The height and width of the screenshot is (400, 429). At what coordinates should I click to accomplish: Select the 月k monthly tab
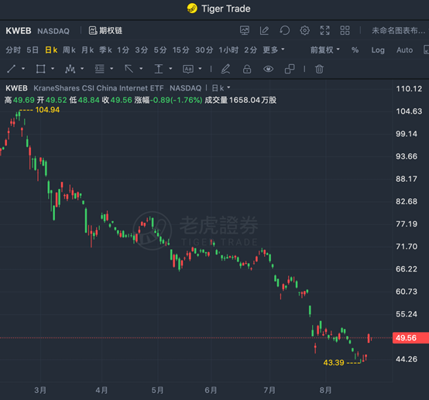point(88,50)
